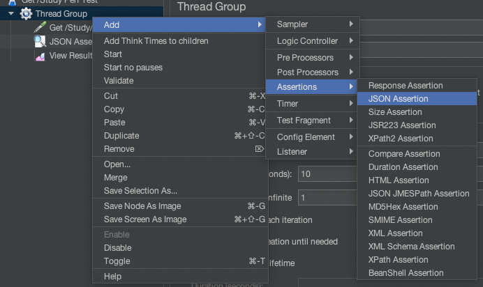The height and width of the screenshot is (287, 483).
Task: Click the pipette icon for Get /Study sampler
Action: tap(40, 27)
